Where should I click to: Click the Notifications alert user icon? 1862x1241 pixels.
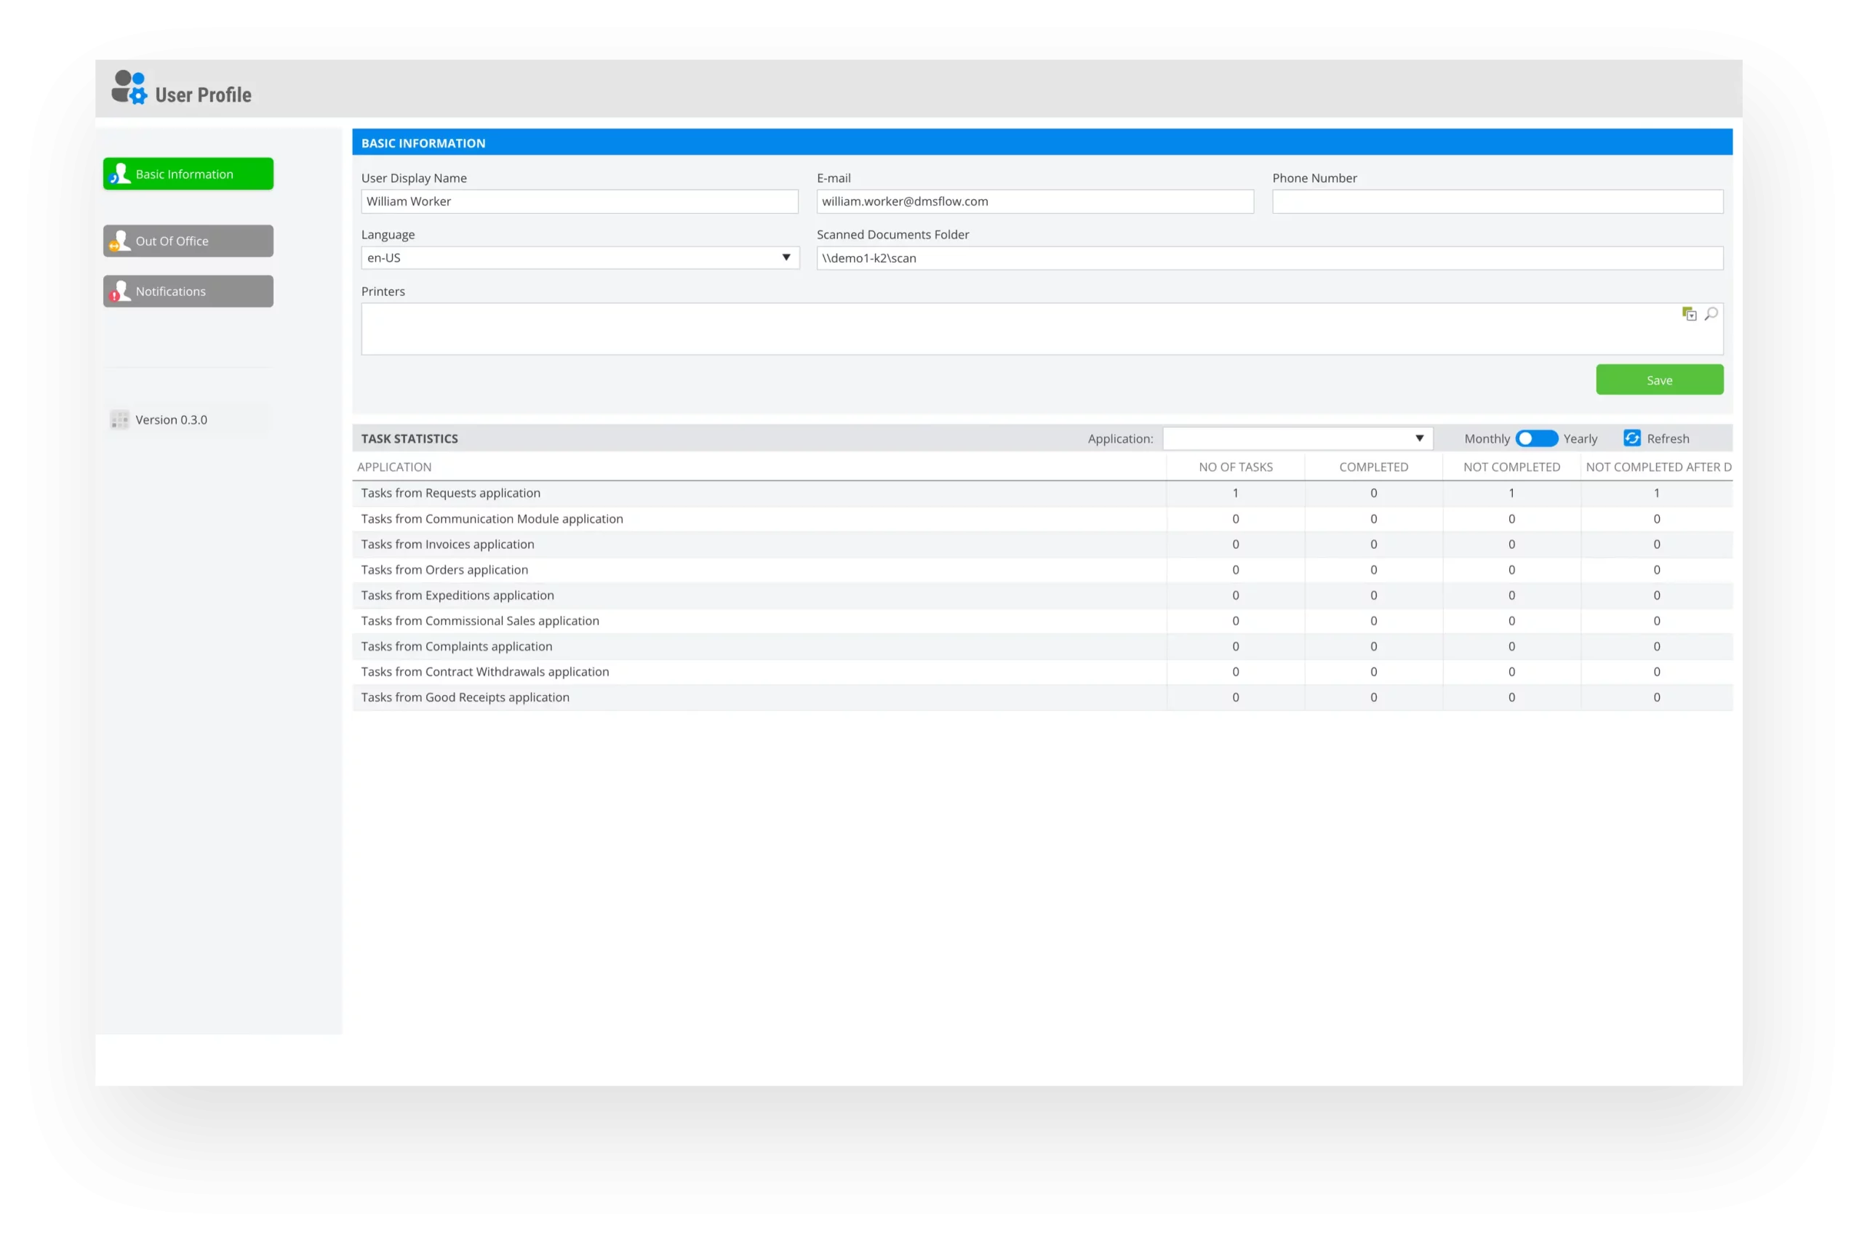[119, 292]
